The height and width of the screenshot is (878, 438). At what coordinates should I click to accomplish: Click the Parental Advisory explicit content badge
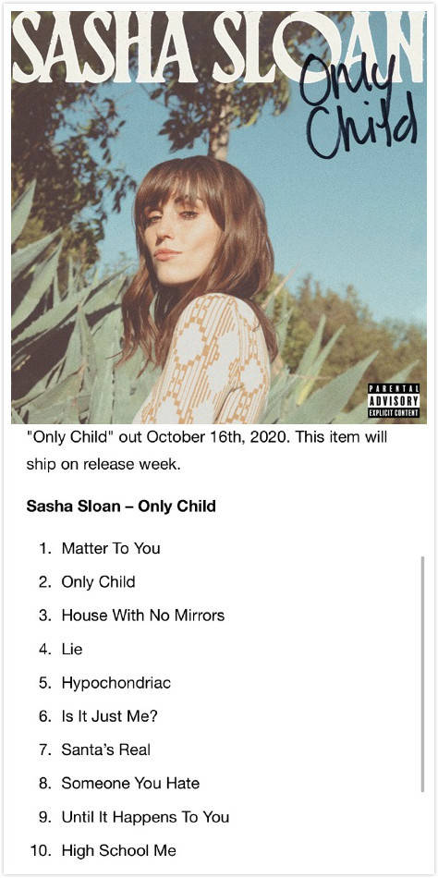[394, 401]
